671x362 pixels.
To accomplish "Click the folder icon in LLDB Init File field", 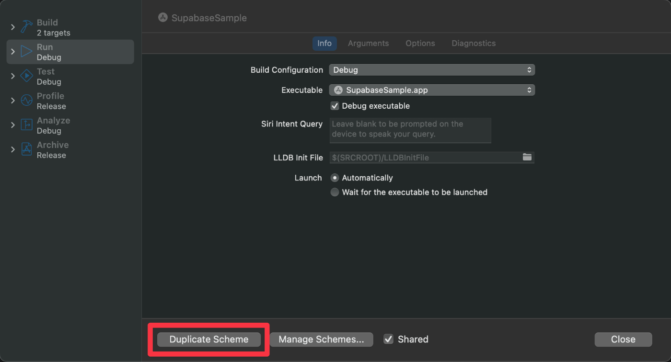I will coord(527,157).
